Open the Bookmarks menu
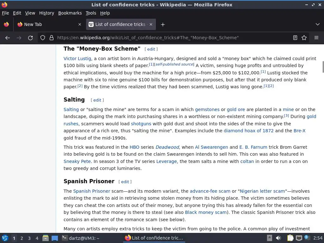 [x=70, y=13]
